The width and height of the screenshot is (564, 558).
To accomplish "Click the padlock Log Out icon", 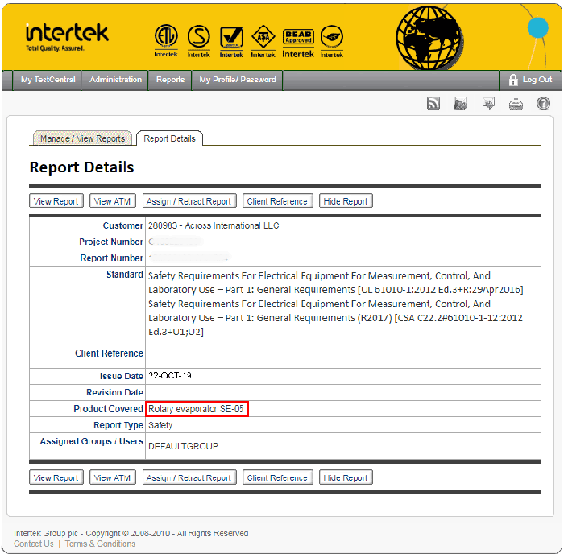I will point(513,80).
